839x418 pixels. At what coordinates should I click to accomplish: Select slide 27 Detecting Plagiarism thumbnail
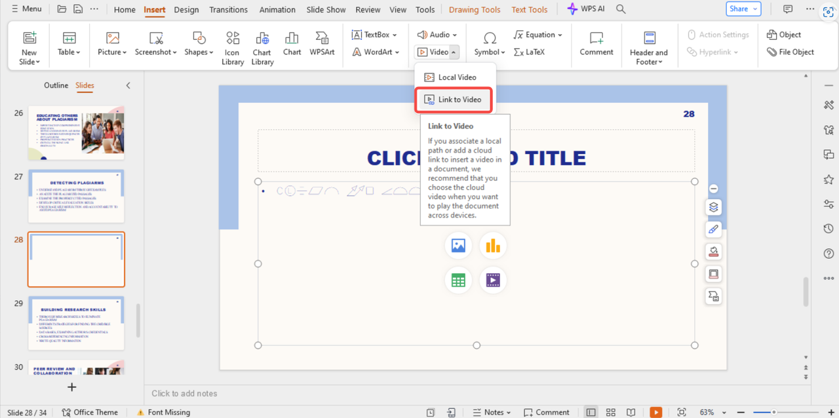76,196
